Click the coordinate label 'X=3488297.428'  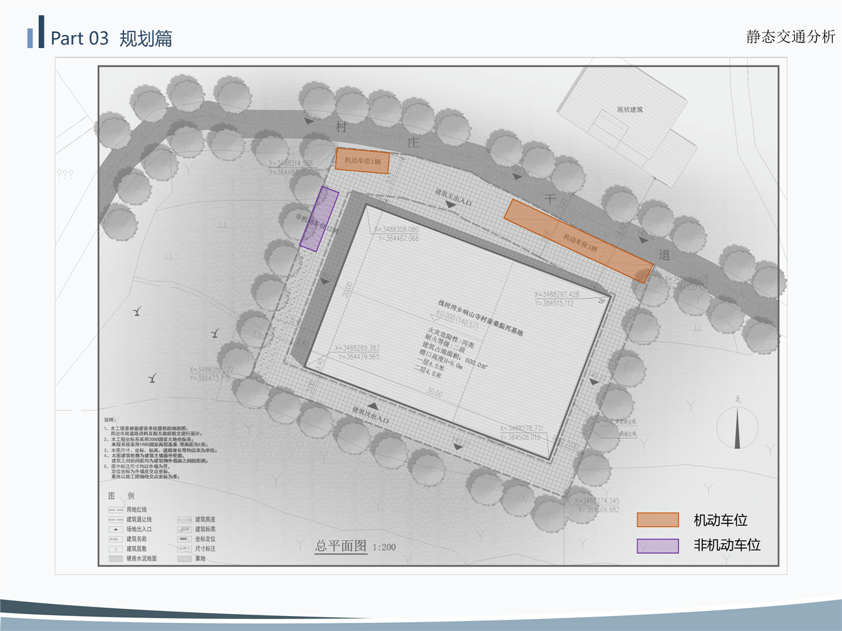click(x=557, y=294)
